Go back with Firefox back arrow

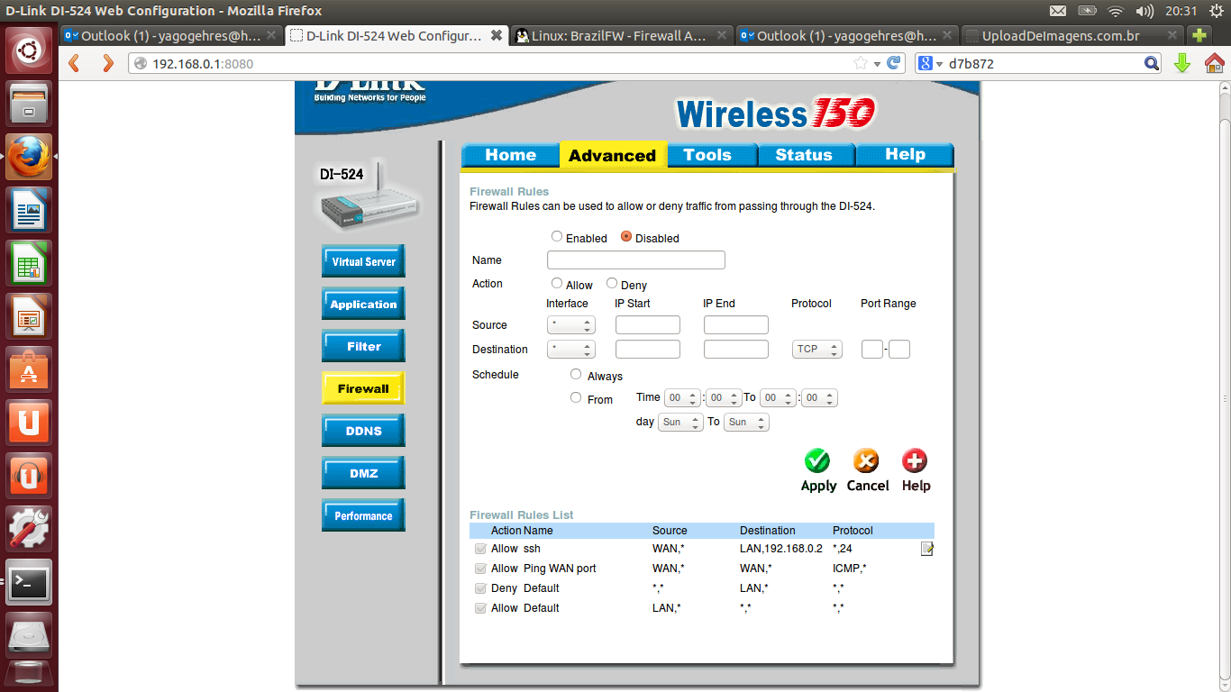[x=75, y=63]
